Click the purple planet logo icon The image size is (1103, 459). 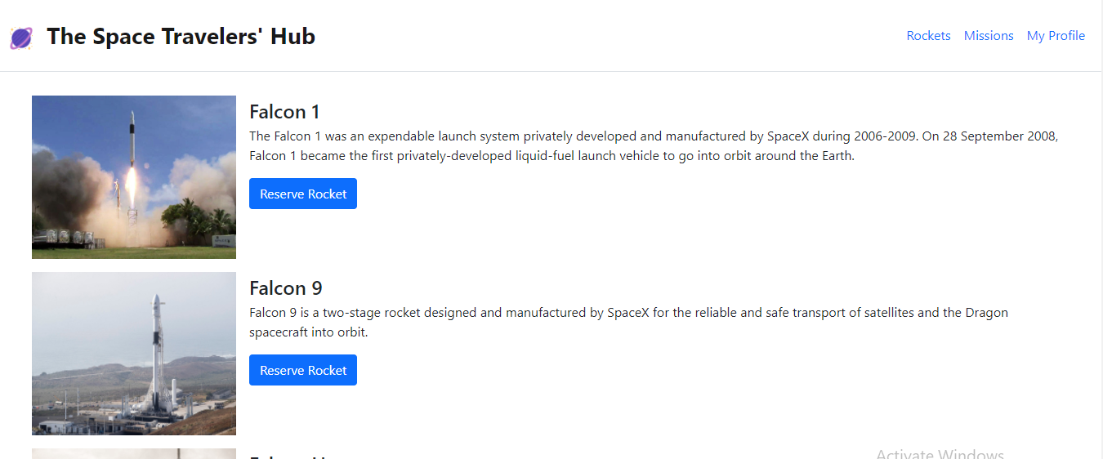pos(20,38)
